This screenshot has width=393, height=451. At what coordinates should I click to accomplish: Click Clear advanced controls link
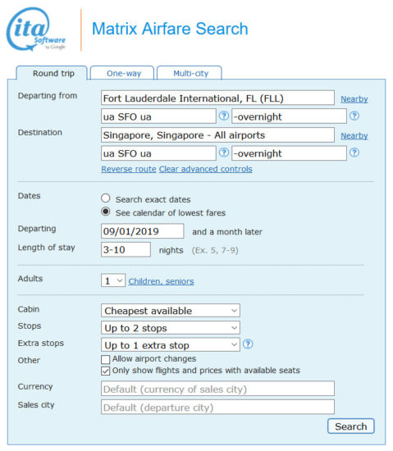206,169
